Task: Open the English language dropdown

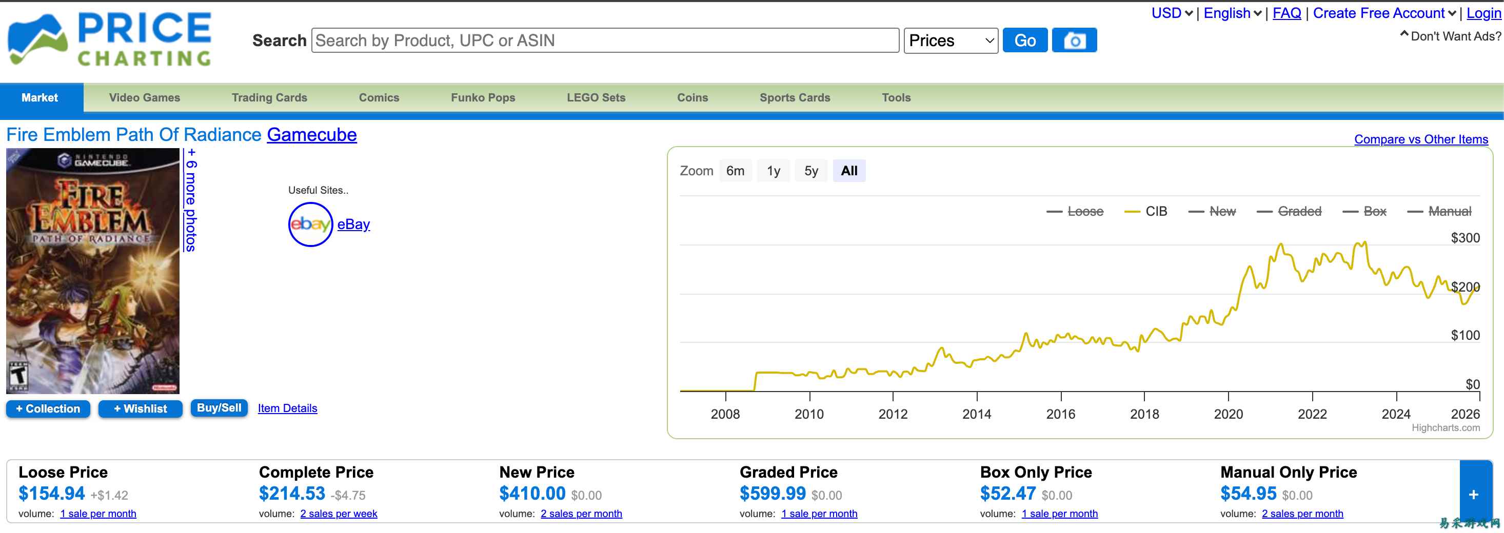Action: tap(1232, 13)
